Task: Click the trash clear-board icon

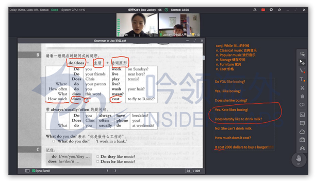Action: [302, 96]
